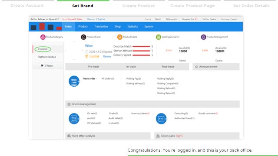Open the System menu tab
The image size is (278, 156).
coord(149,26)
